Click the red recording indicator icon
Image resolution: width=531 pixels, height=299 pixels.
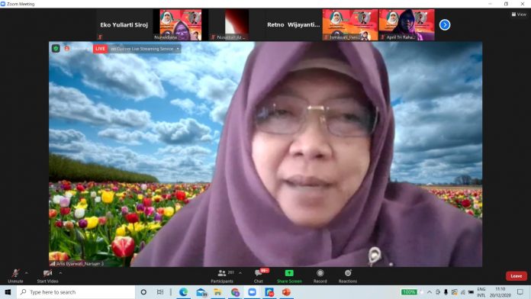point(67,49)
